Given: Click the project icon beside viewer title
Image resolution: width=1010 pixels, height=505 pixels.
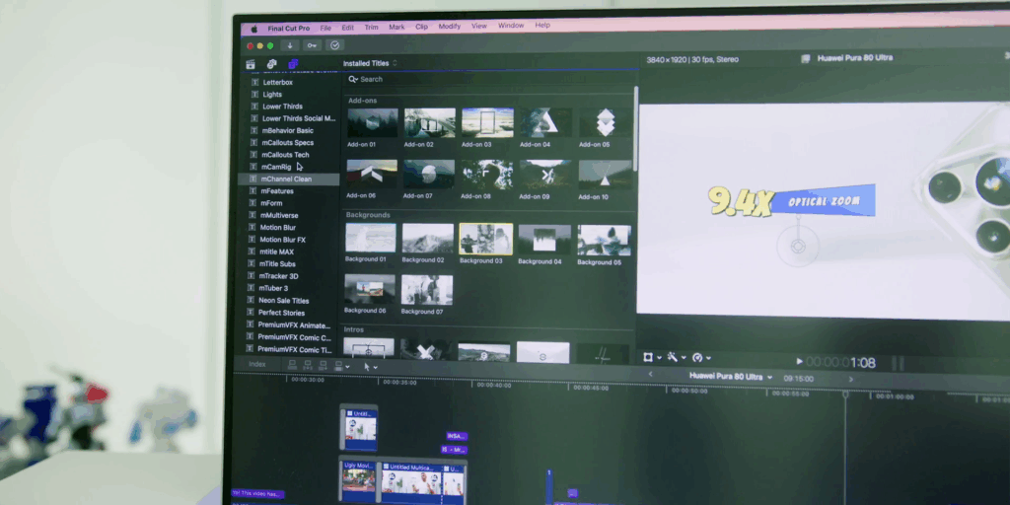Looking at the screenshot, I should [805, 58].
